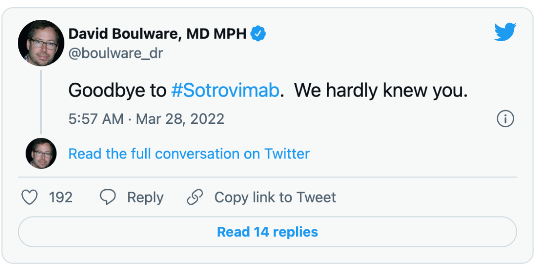Click the chain link copy icon
The image size is (535, 270).
tap(195, 197)
